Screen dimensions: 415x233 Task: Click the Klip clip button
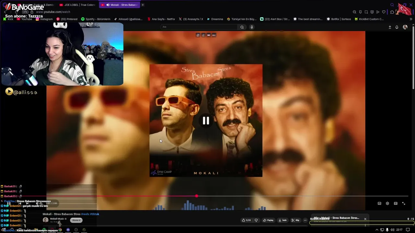tap(295, 220)
